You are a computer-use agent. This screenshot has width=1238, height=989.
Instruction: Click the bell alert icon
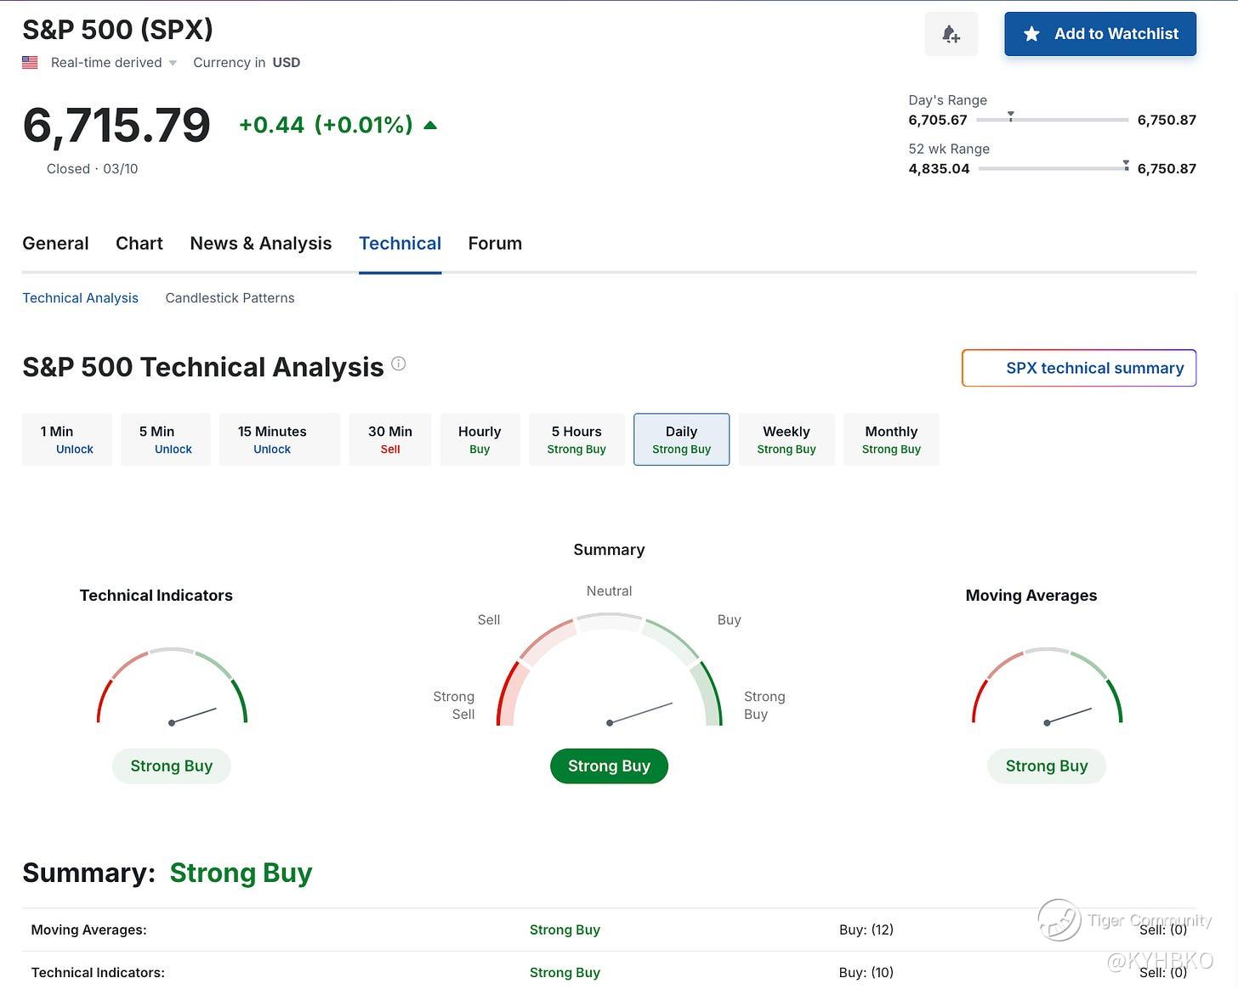click(x=951, y=34)
